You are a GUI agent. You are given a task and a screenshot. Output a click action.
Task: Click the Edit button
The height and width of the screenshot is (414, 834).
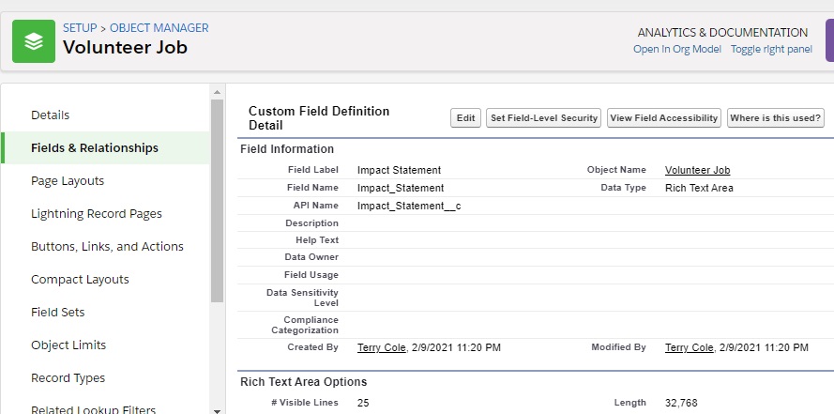click(x=466, y=118)
